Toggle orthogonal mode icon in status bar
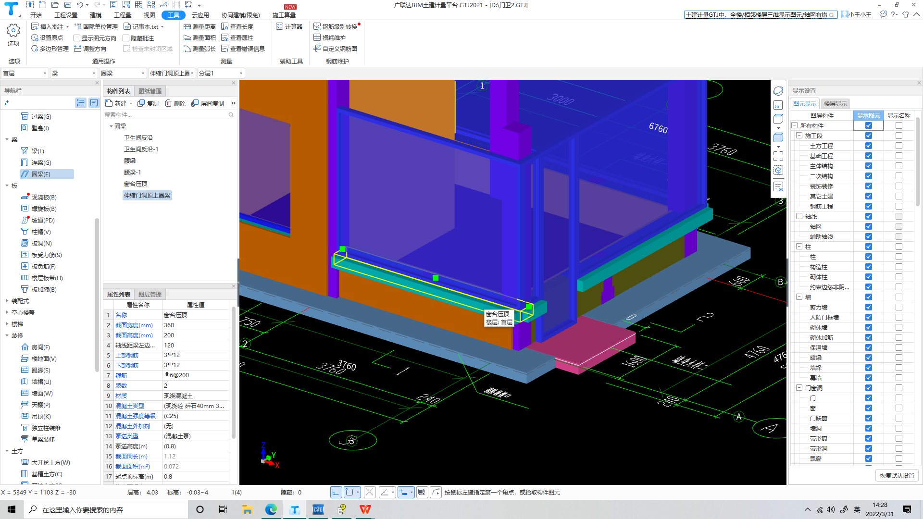The width and height of the screenshot is (923, 519). pos(336,492)
